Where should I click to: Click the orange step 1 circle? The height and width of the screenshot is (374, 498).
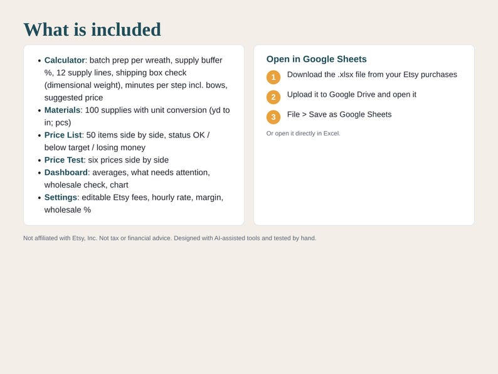click(x=273, y=77)
